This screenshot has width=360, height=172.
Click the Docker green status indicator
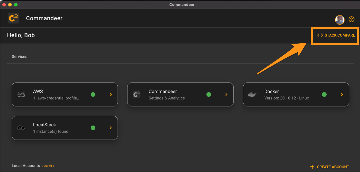click(x=324, y=94)
